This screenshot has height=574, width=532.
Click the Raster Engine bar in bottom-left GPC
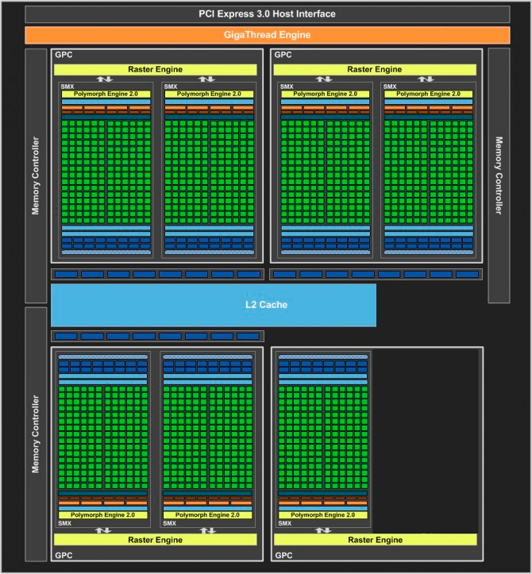pyautogui.click(x=156, y=540)
